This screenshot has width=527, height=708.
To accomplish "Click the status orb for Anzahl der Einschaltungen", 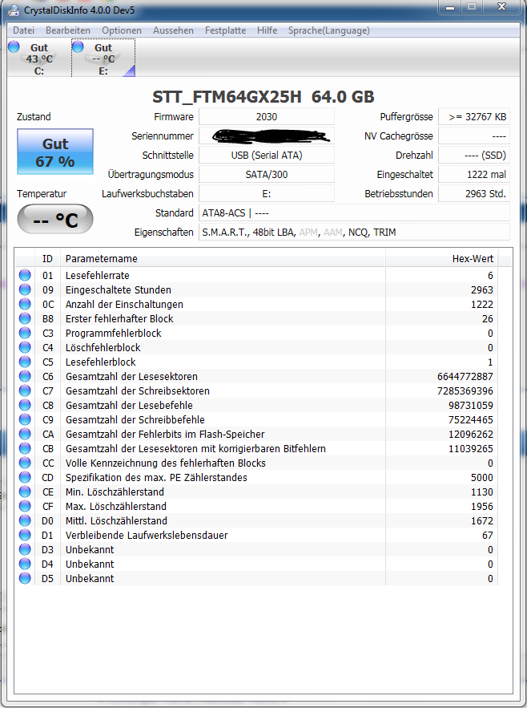I will click(x=25, y=304).
